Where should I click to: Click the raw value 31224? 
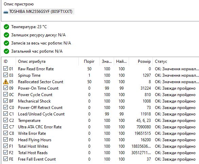click(146, 88)
